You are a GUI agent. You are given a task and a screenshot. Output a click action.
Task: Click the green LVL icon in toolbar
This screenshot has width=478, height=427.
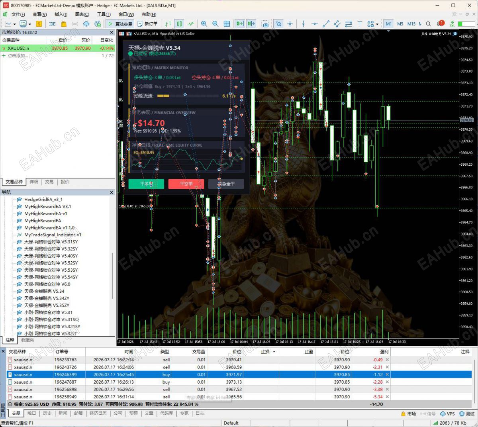453,24
